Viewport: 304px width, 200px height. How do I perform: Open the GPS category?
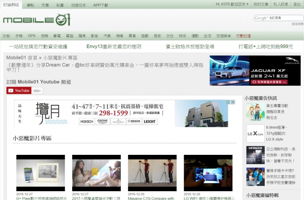(32, 36)
